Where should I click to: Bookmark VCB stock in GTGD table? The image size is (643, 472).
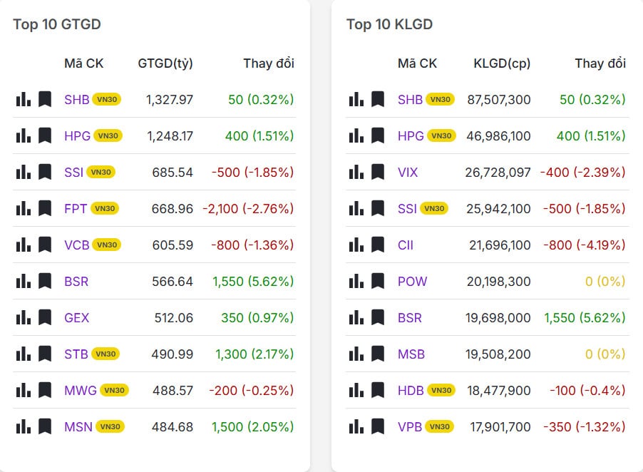pyautogui.click(x=45, y=245)
